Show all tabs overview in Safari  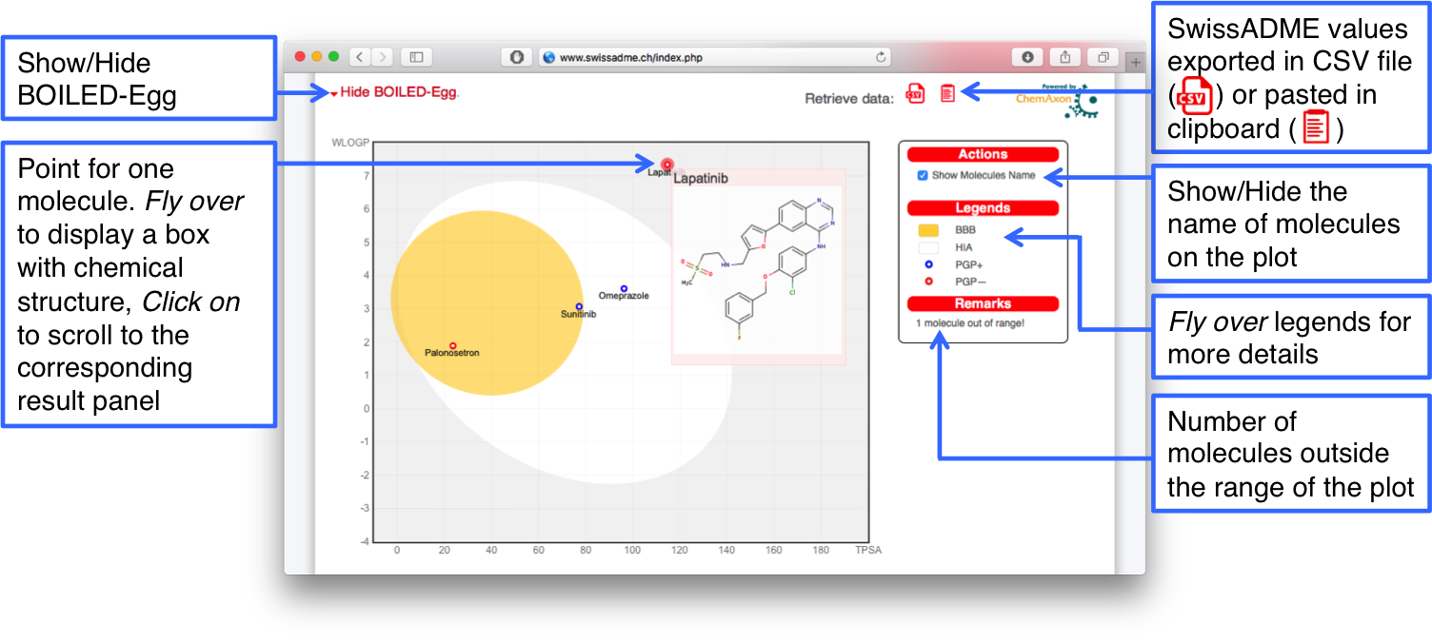point(1103,57)
